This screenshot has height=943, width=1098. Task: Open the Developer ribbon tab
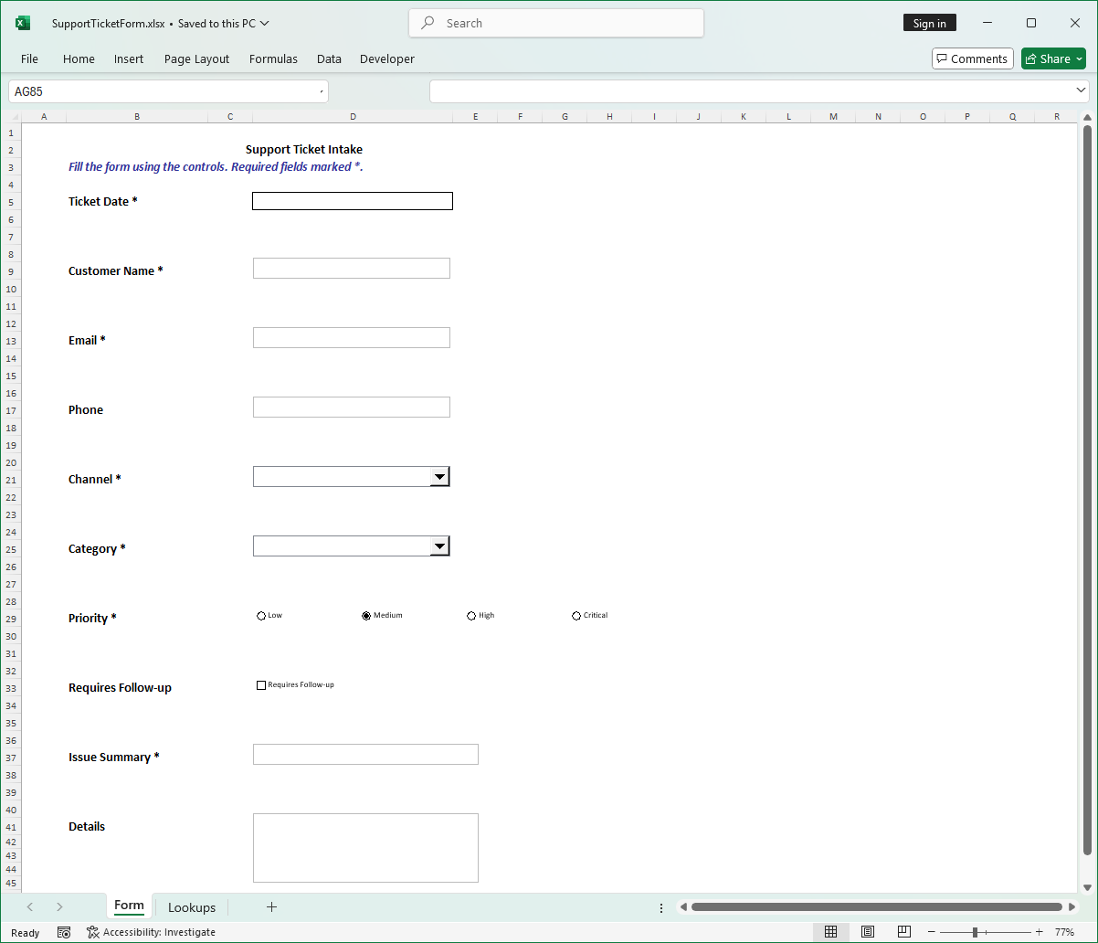(387, 58)
